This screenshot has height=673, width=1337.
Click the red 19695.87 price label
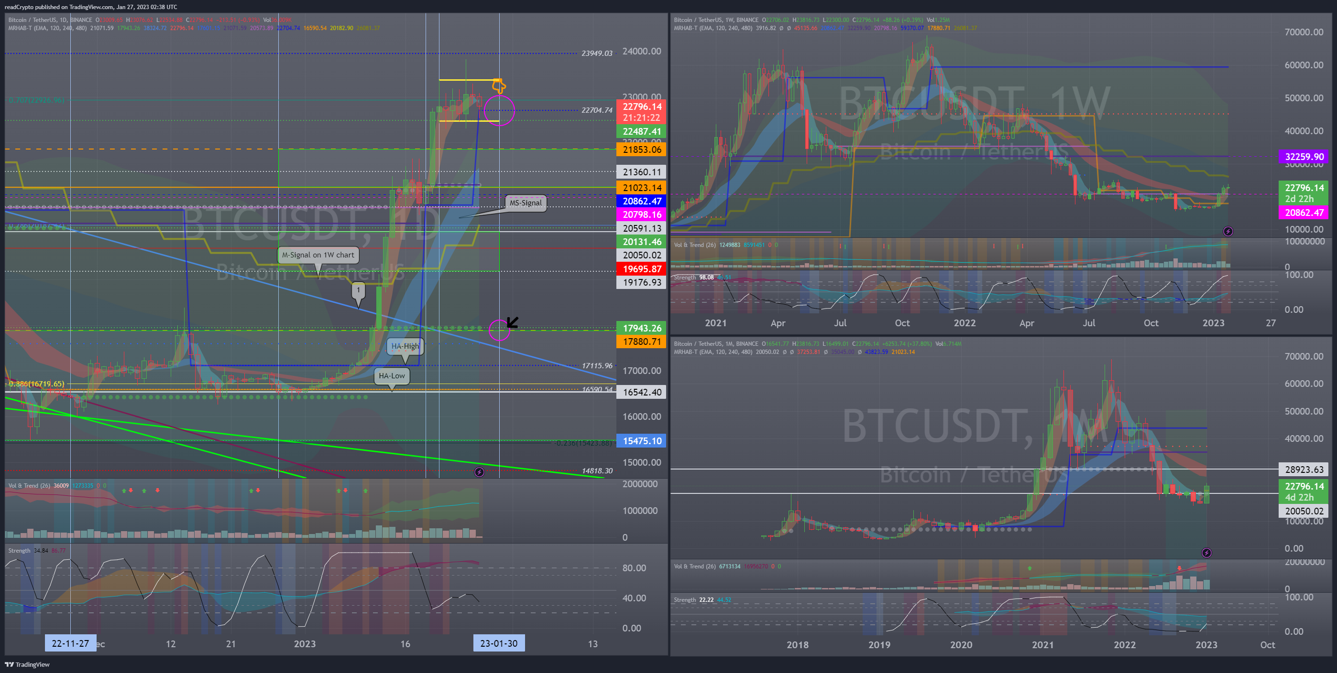pyautogui.click(x=642, y=268)
